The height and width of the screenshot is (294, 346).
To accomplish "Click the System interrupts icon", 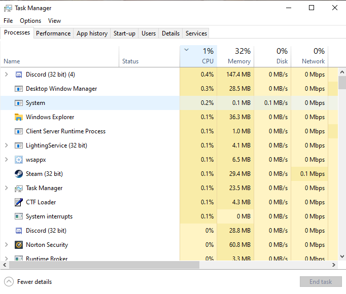I will [19, 216].
